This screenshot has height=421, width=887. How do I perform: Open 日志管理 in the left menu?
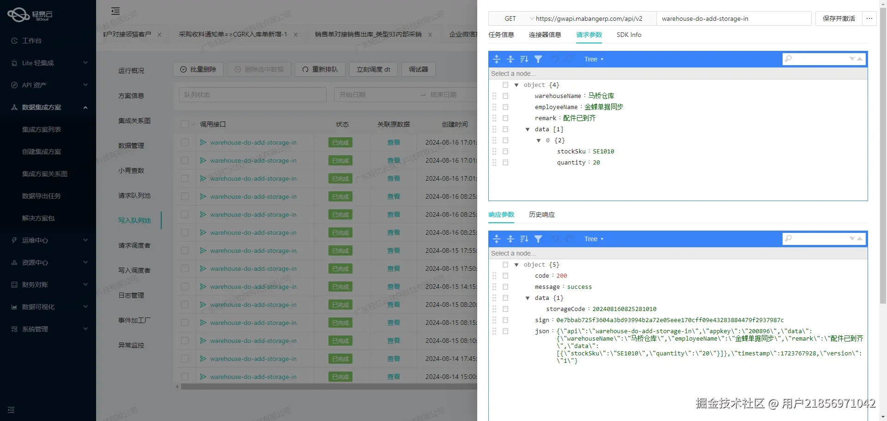click(x=131, y=295)
